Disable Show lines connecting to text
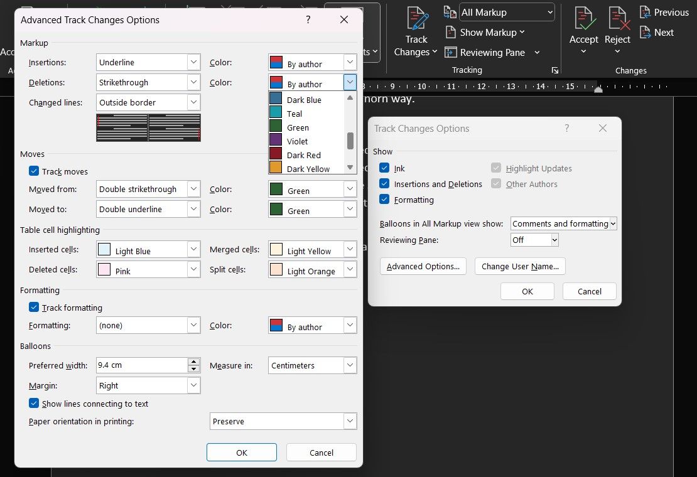This screenshot has width=697, height=477. [33, 404]
